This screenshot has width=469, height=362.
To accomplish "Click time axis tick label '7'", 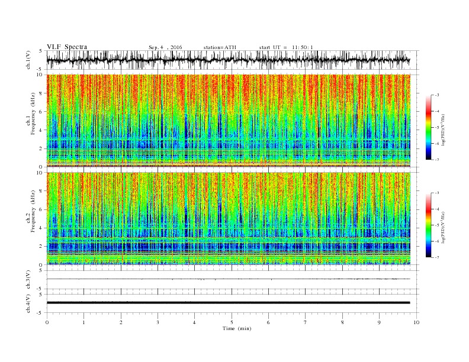I will click(x=306, y=322).
